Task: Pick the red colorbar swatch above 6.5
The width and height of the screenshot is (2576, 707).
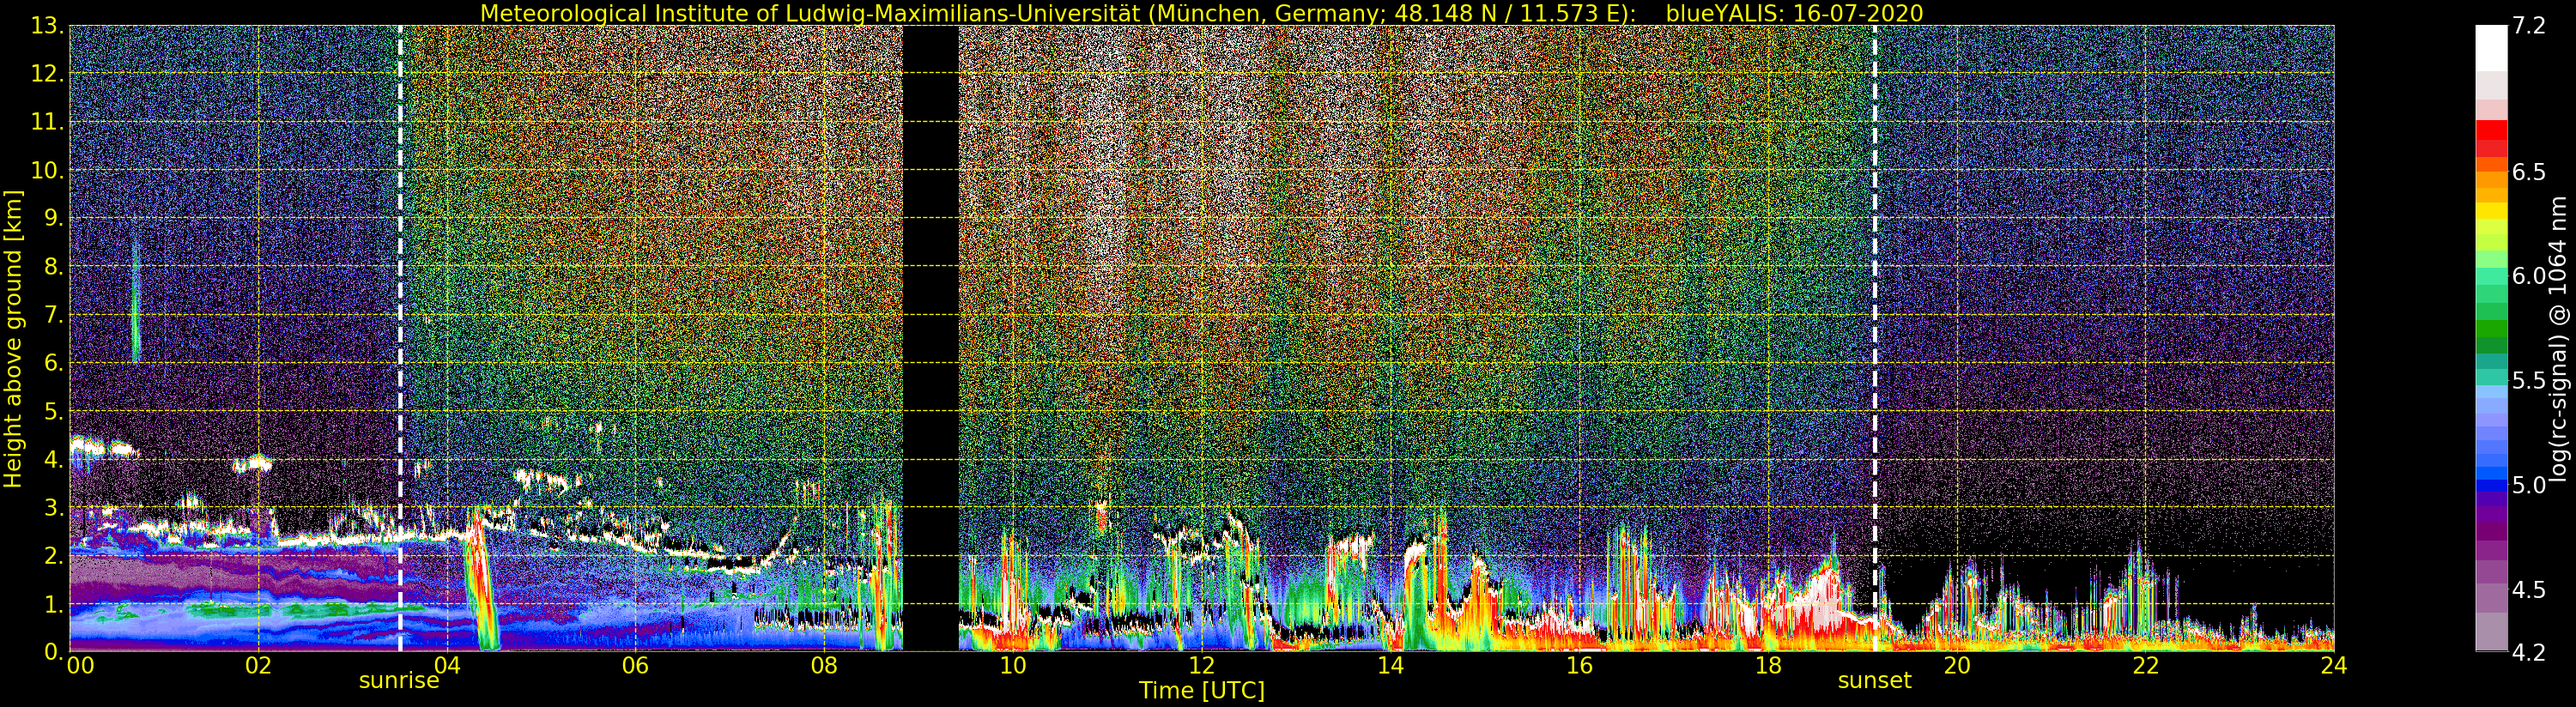Action: click(x=2490, y=132)
